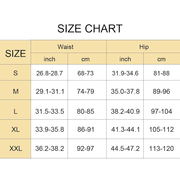Click the XXL size row label
Viewport: 180px width, 180px height.
[x=16, y=148]
